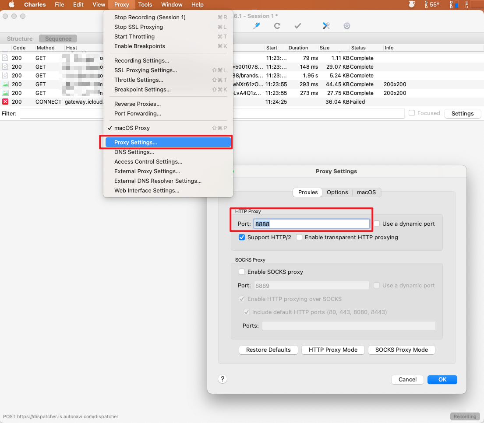Toggle the macOS Proxy menu item
484x423 pixels.
(x=168, y=128)
